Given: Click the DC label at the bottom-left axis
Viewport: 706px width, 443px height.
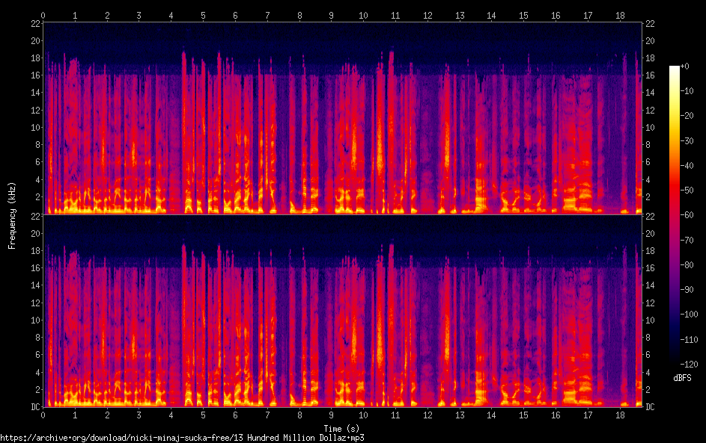Looking at the screenshot, I should [x=34, y=407].
